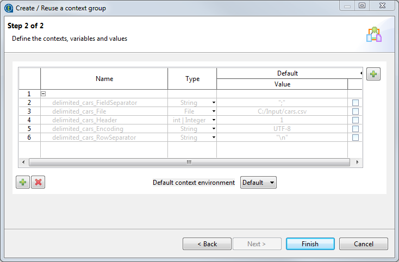The image size is (399, 262).
Task: Maximize the context group dialog window
Action: [362, 5]
